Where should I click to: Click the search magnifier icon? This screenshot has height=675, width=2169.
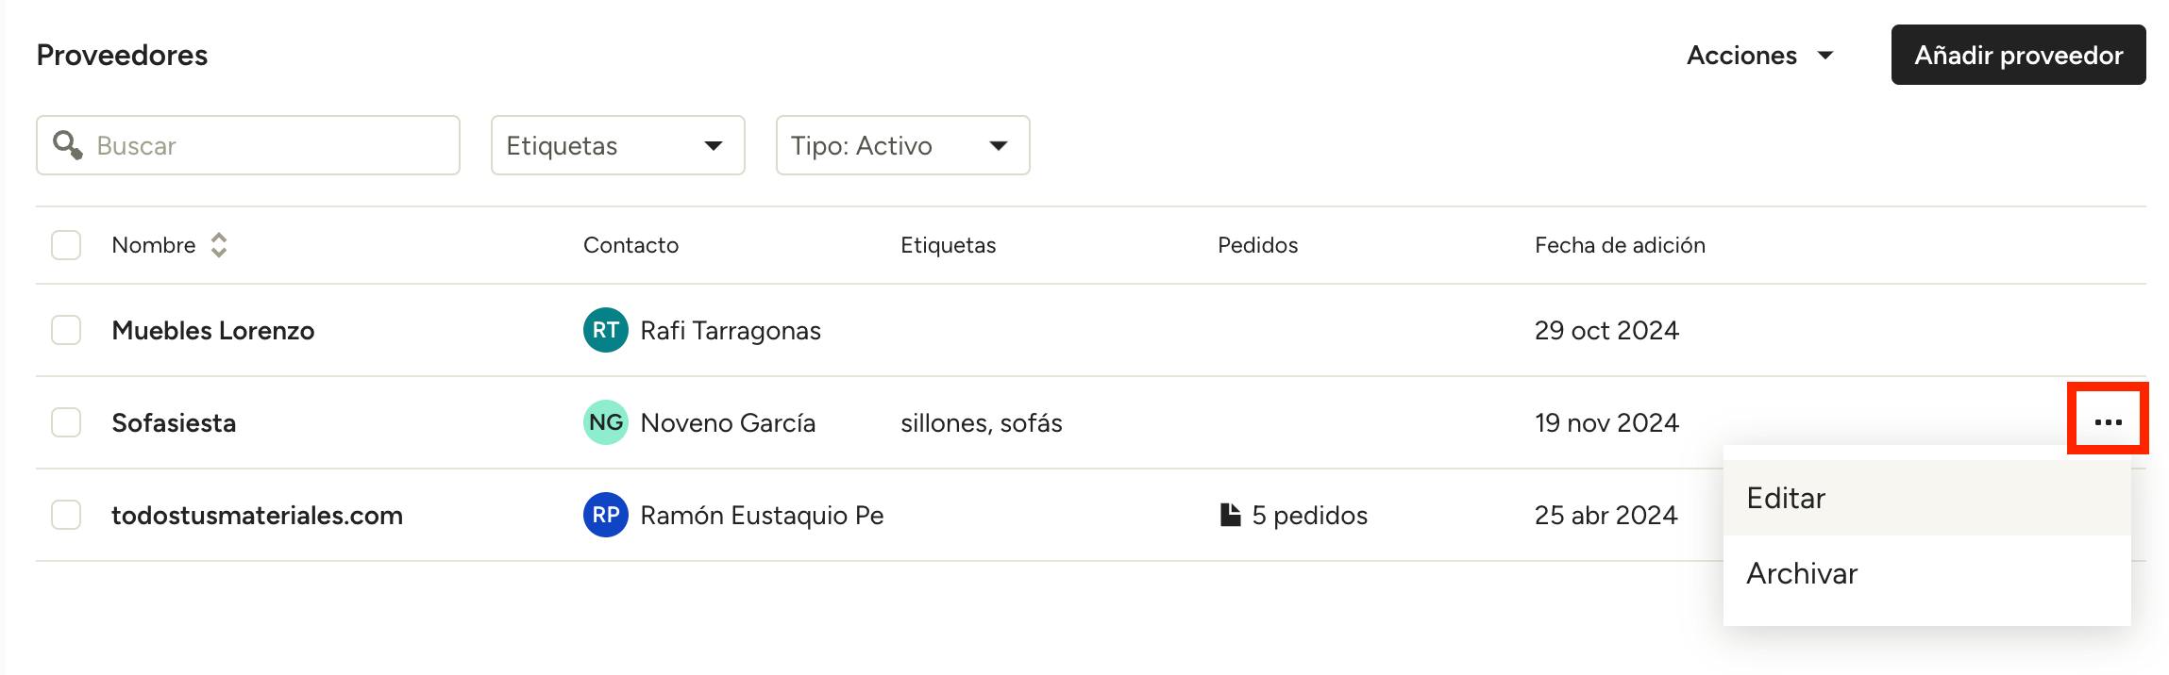pos(67,145)
